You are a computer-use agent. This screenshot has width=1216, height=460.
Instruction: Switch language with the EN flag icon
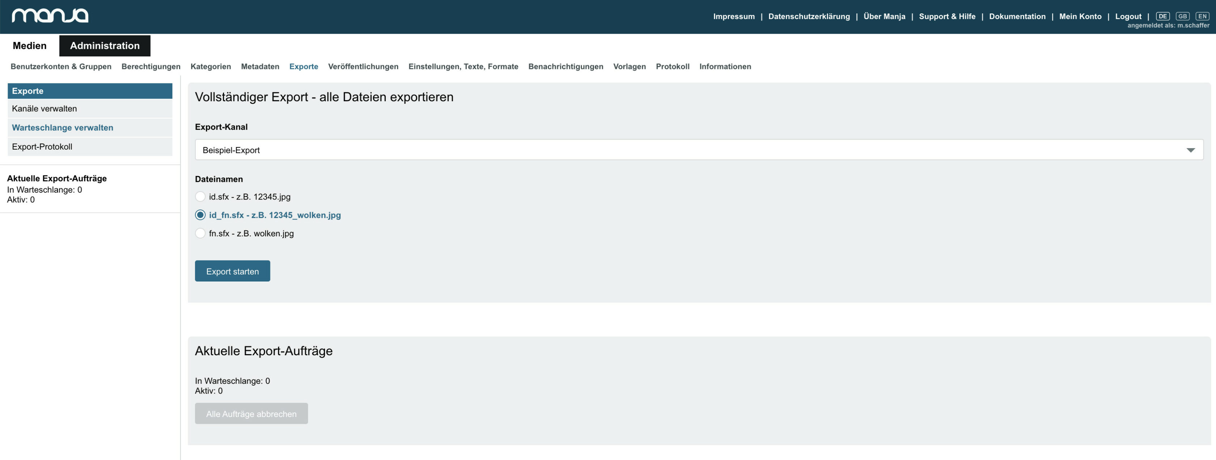click(1202, 17)
